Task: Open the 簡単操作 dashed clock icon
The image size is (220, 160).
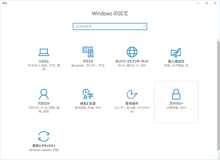Action: pyautogui.click(x=132, y=94)
